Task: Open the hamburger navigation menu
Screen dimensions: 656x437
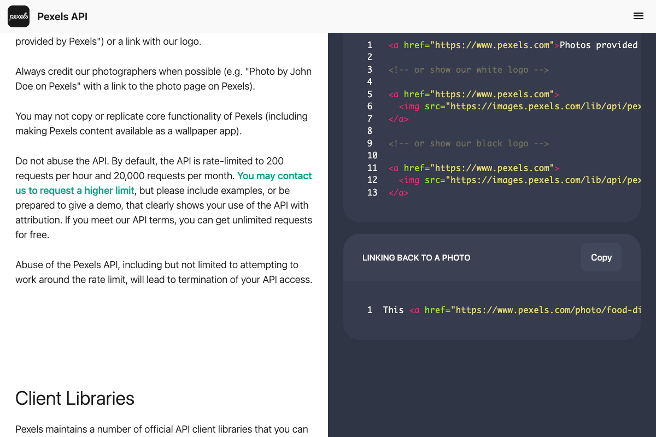Action: [638, 16]
